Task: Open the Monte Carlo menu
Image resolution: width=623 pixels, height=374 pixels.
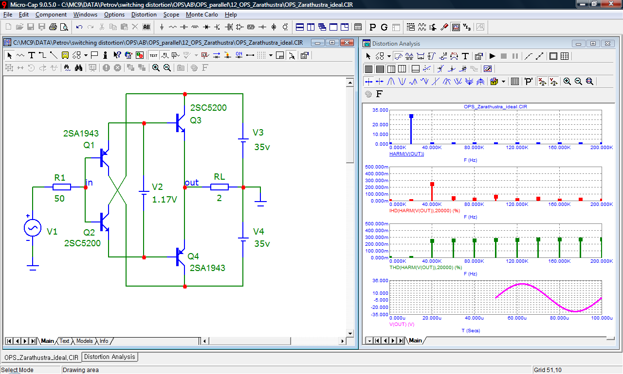Action: [202, 15]
